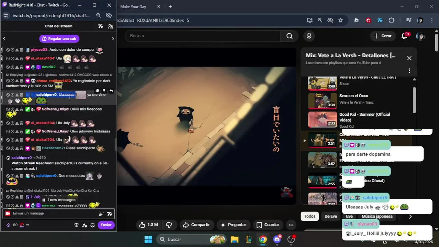Image resolution: width=439 pixels, height=247 pixels.
Task: Search by voice with microphone
Action: pos(309,36)
